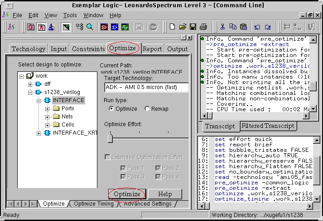Collapse the s1238_verilog tree node
The width and height of the screenshot is (323, 221).
coord(30,93)
